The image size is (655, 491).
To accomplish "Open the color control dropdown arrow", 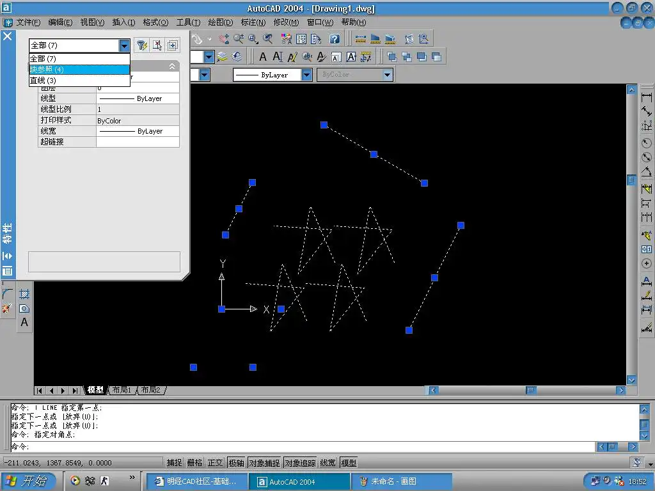I will click(204, 75).
